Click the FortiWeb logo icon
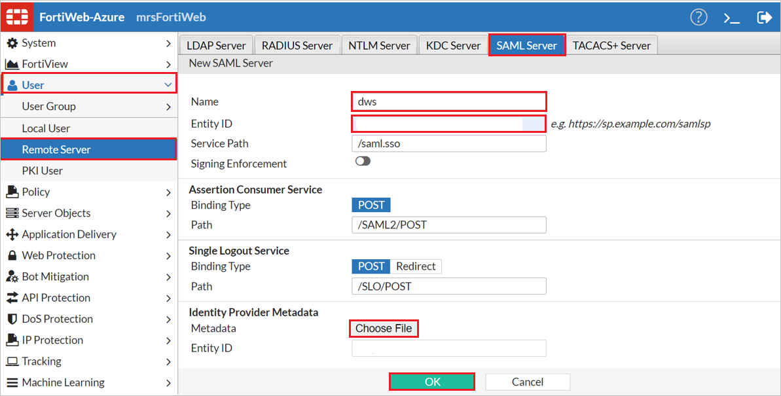 pyautogui.click(x=18, y=17)
